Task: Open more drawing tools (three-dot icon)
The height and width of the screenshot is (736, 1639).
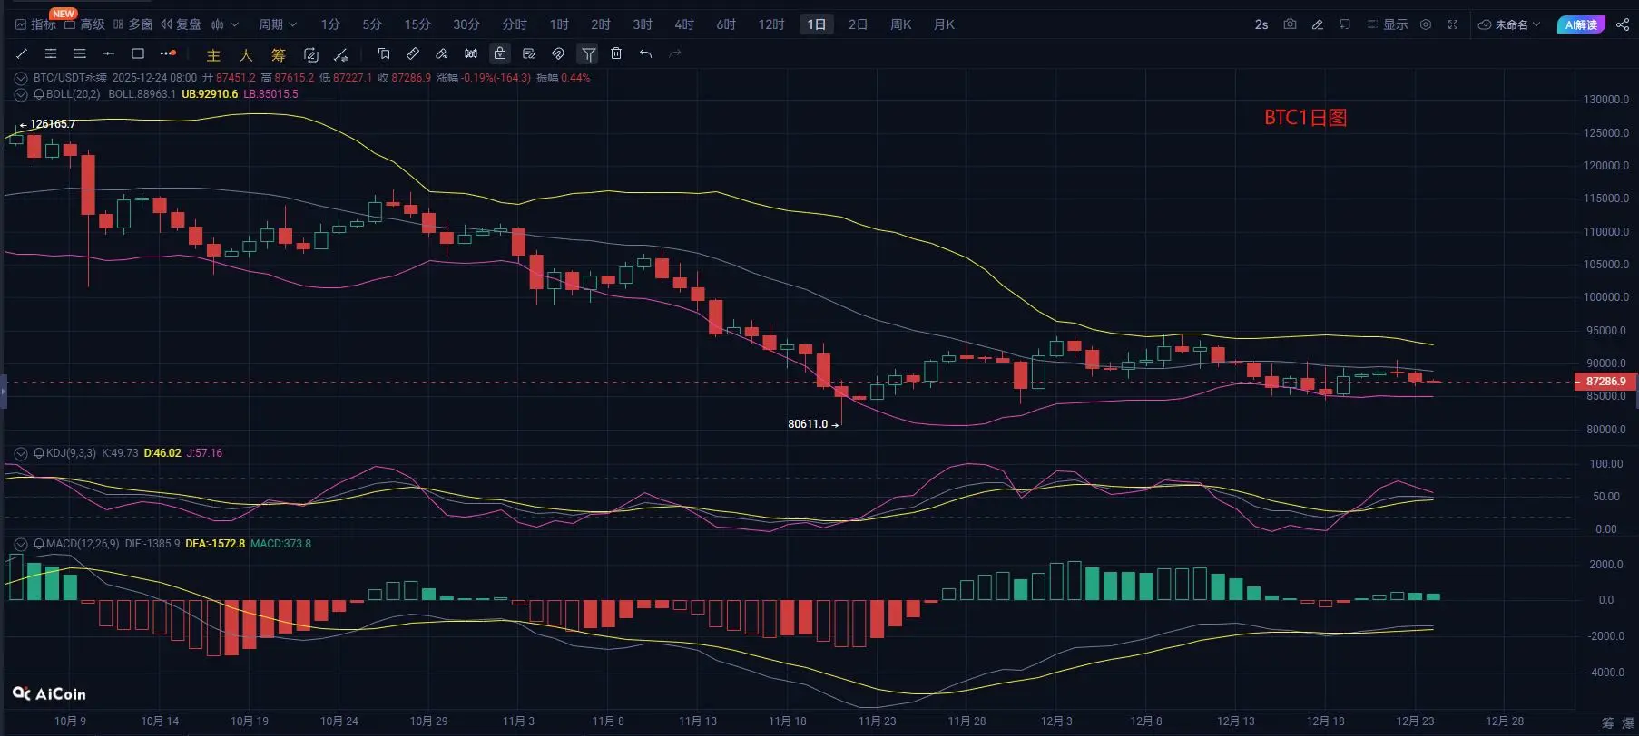Action: [x=168, y=54]
